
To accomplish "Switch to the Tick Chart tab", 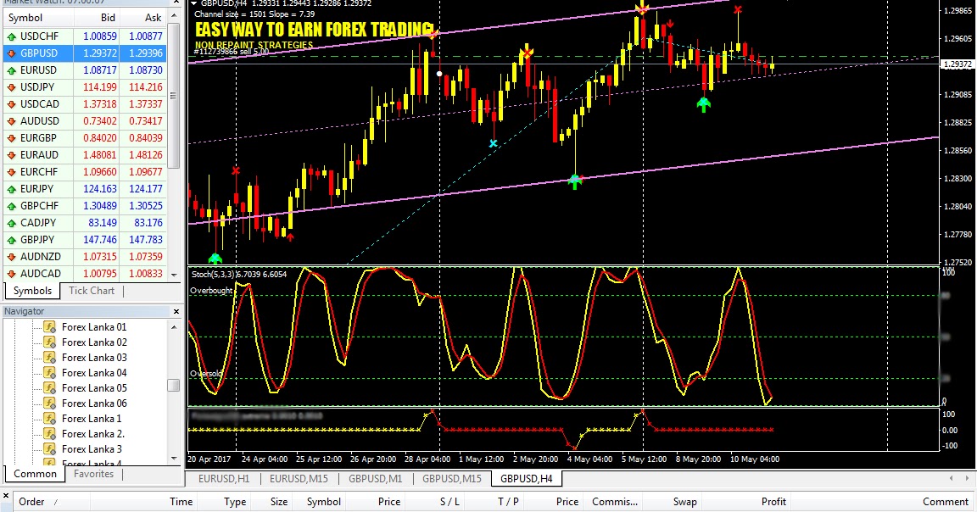I will point(92,290).
